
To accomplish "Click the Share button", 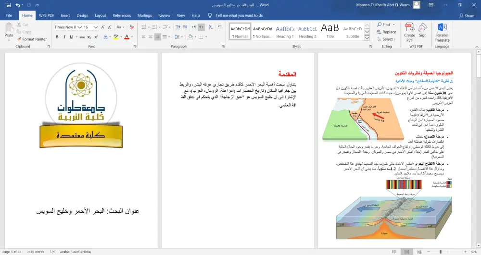I will coord(467,16).
